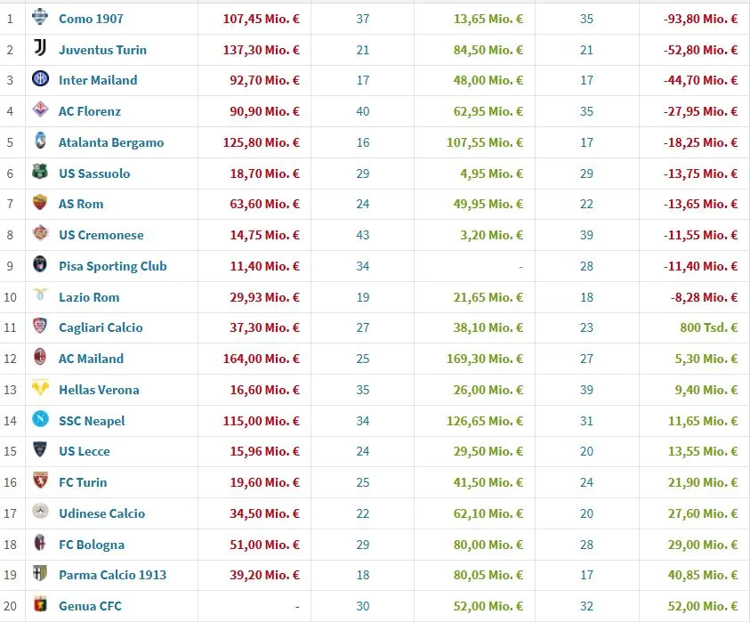Click Como's balance -93,80 Mio. €
Viewport: 750px width, 622px height.
pyautogui.click(x=700, y=19)
